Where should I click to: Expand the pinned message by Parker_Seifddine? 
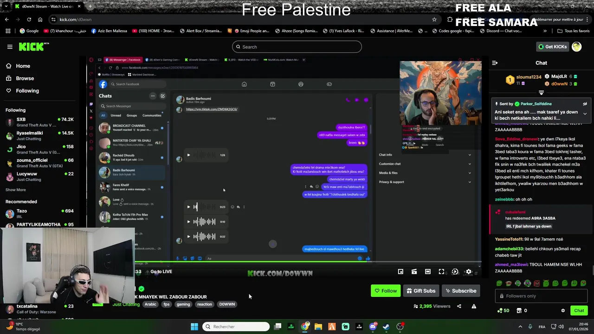[585, 114]
